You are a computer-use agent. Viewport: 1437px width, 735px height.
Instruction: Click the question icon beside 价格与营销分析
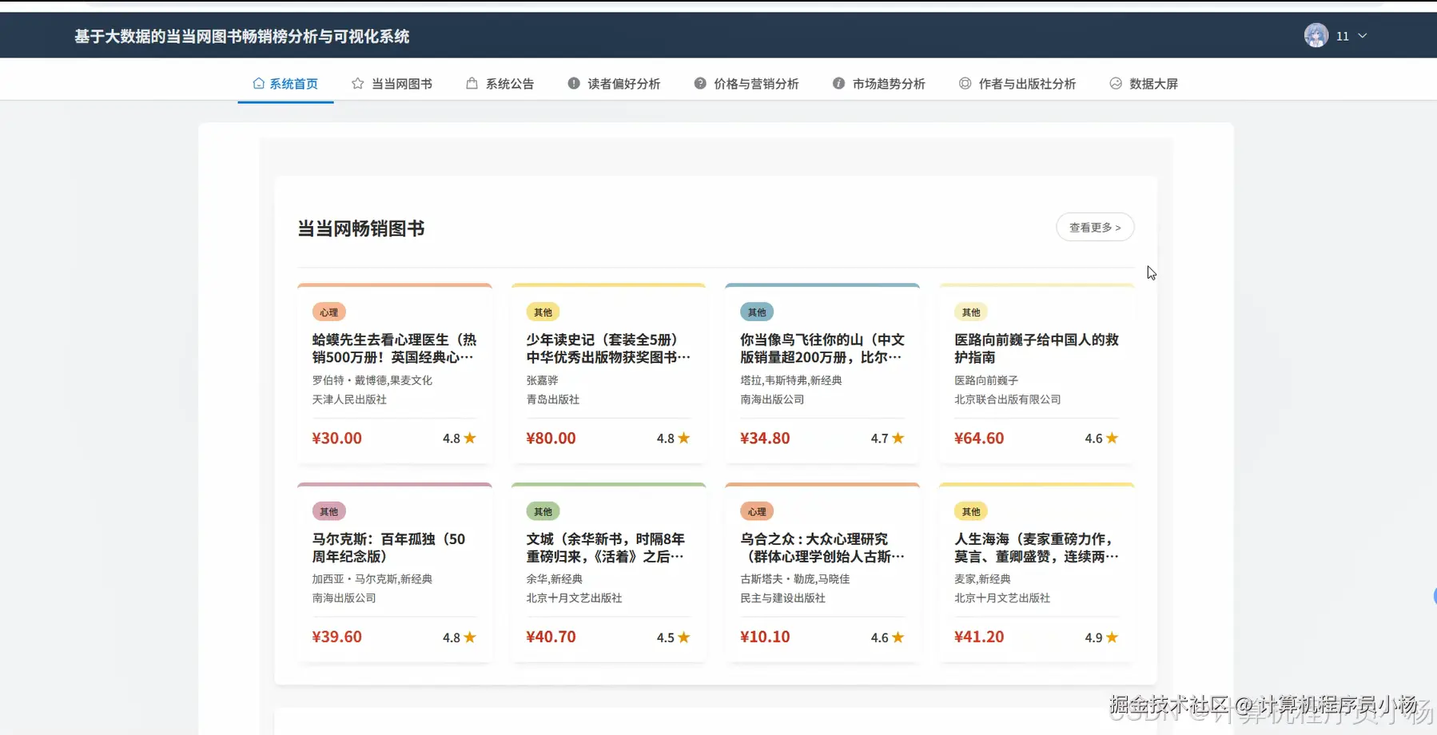[x=700, y=83]
